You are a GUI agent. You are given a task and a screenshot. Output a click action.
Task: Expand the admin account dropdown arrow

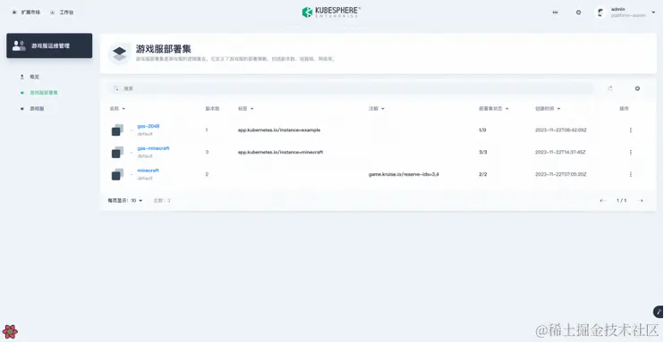click(x=653, y=13)
